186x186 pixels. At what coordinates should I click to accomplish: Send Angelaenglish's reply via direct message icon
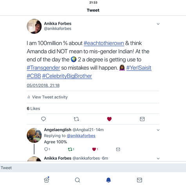point(118,149)
